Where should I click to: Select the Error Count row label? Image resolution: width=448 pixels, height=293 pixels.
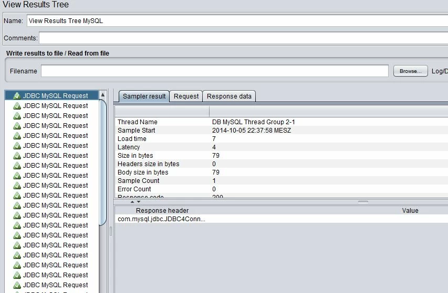pyautogui.click(x=134, y=189)
